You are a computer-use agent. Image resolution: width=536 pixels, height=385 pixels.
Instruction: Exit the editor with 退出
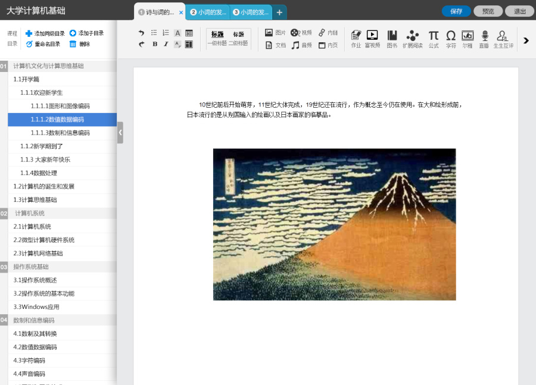(x=519, y=11)
